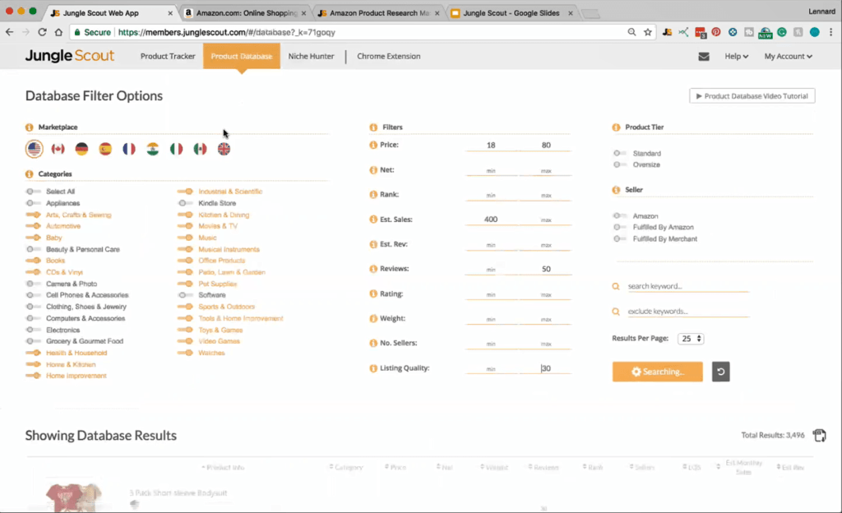Viewport: 842px width, 513px height.
Task: Enable the Fulfilled By Merchant seller switch
Action: [x=620, y=238]
